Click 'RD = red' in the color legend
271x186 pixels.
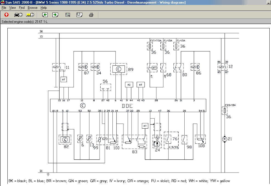(179, 181)
